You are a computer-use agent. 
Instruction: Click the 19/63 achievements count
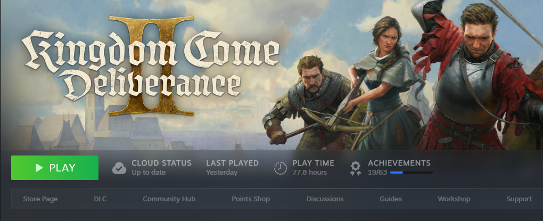377,172
